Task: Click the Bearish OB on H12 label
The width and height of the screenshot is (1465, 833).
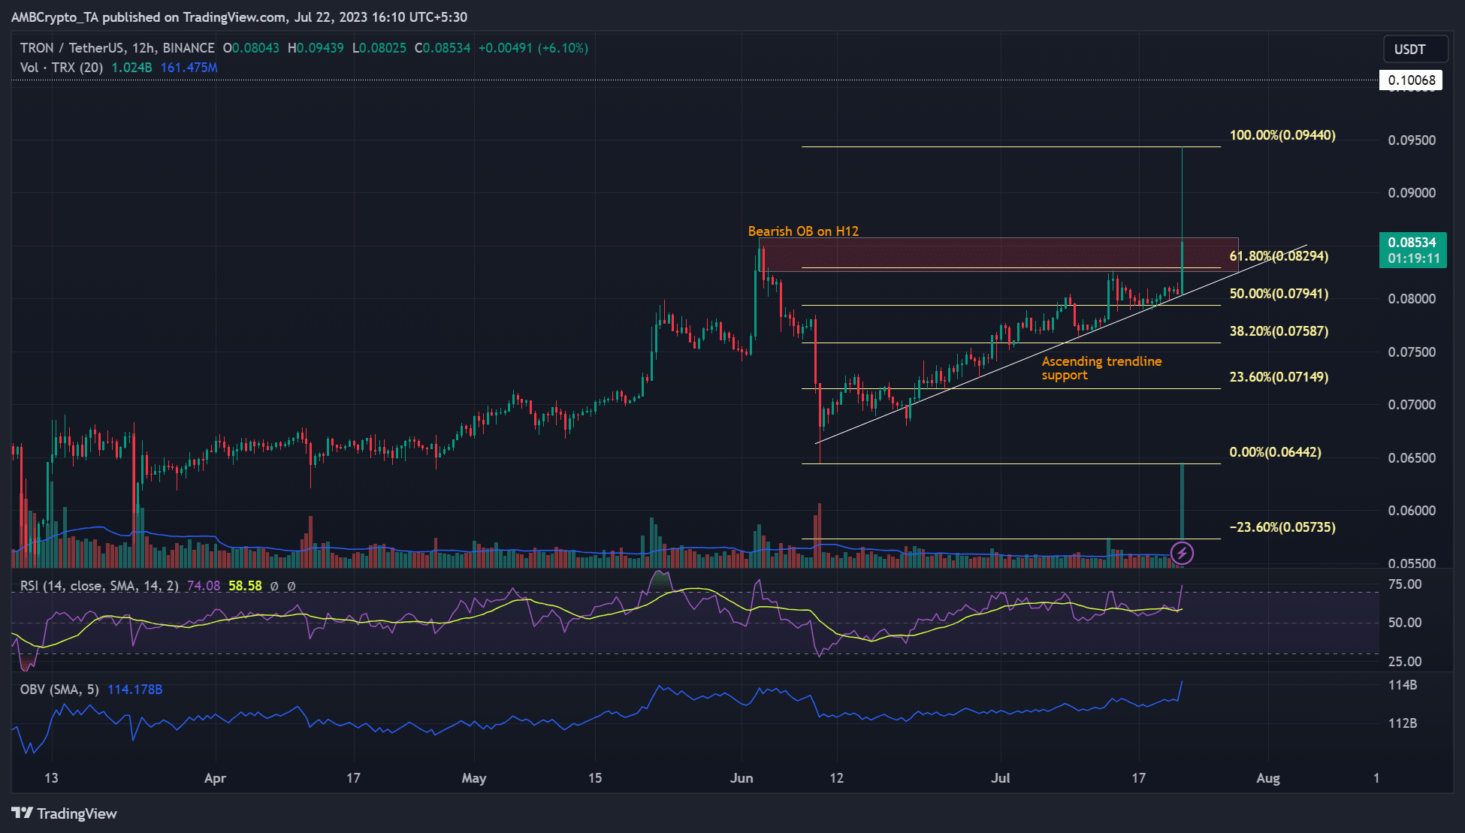Action: pyautogui.click(x=803, y=231)
